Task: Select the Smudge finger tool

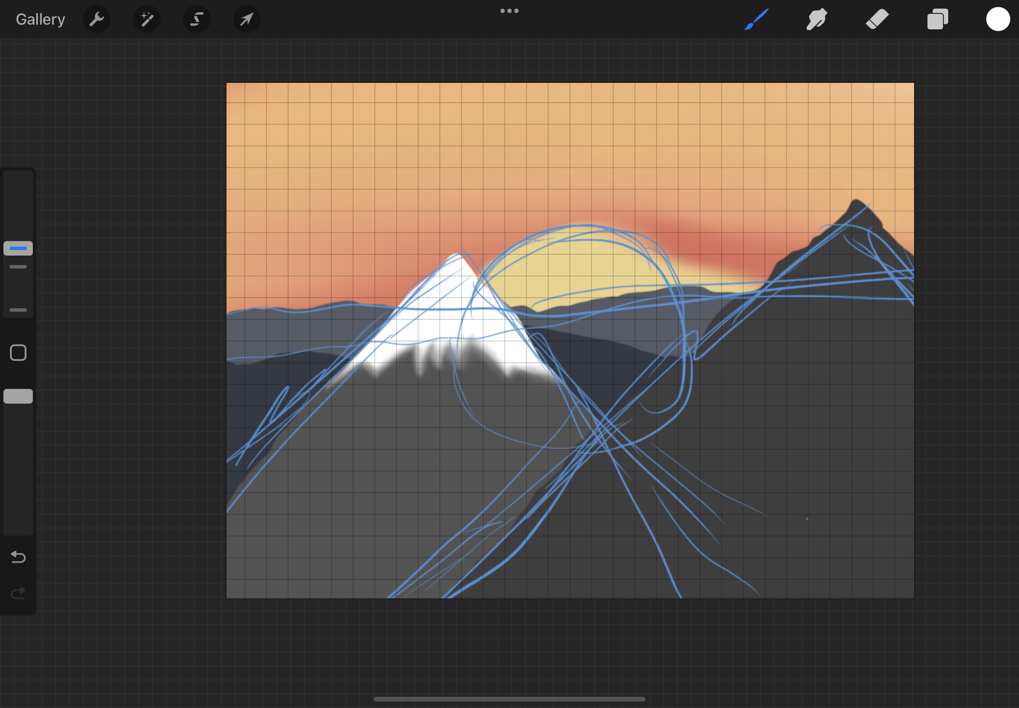Action: pos(816,19)
